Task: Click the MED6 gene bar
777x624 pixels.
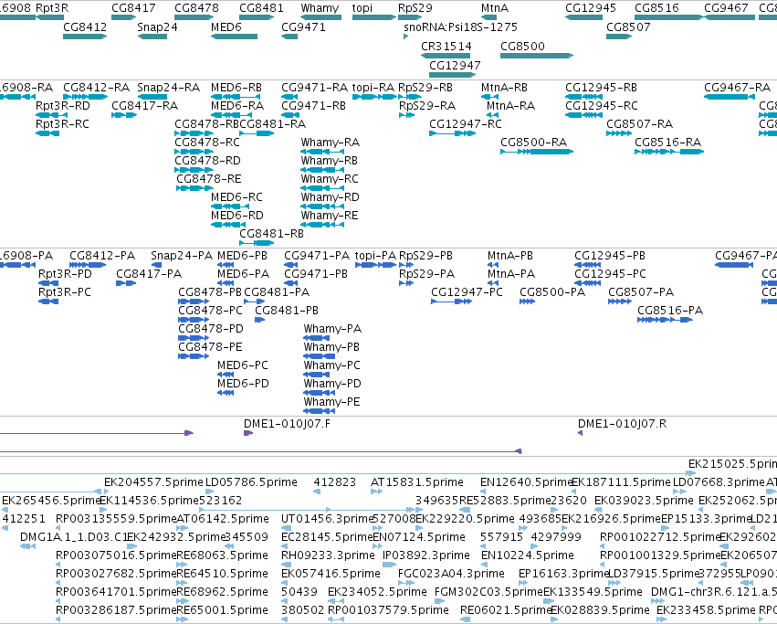Action: click(234, 37)
